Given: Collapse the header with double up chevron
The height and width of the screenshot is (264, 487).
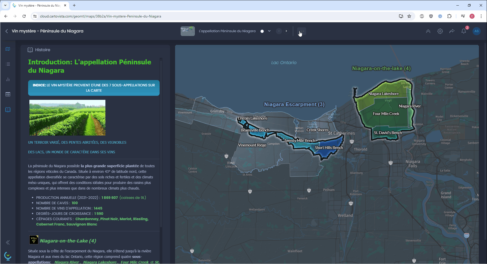Looking at the screenshot, I should coord(428,31).
